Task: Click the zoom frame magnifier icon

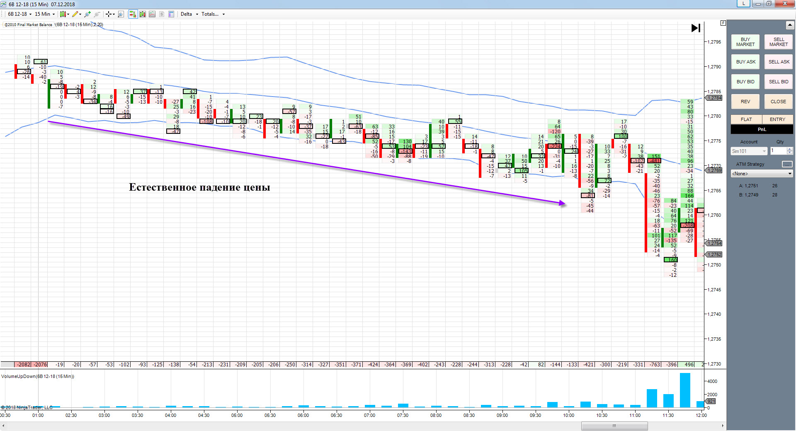Action: [121, 14]
